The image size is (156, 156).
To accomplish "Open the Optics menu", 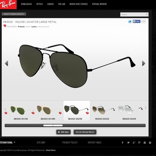I will [x=40, y=4].
